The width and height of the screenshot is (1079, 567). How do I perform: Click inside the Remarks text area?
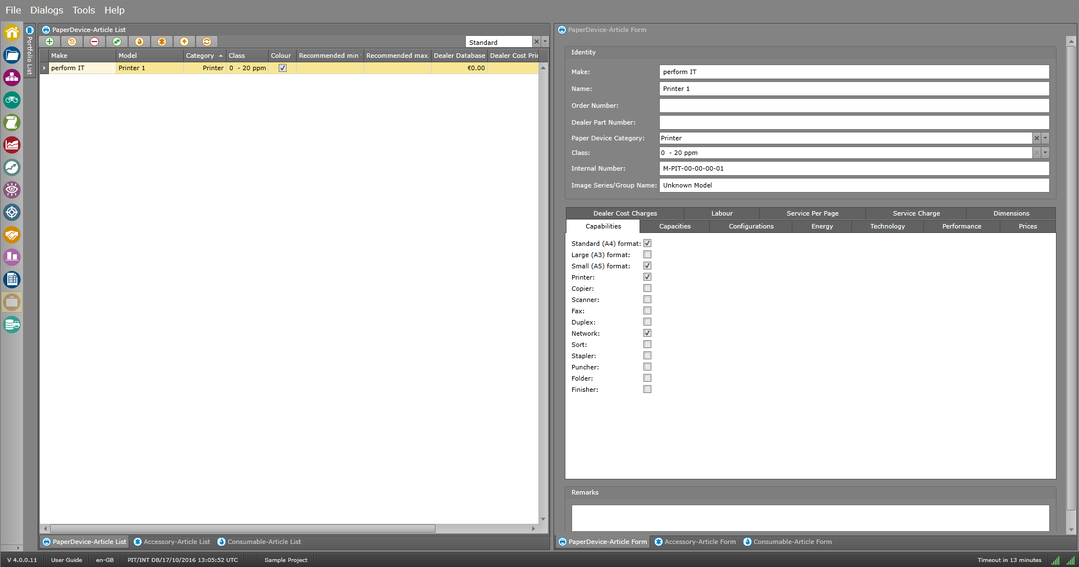(810, 518)
